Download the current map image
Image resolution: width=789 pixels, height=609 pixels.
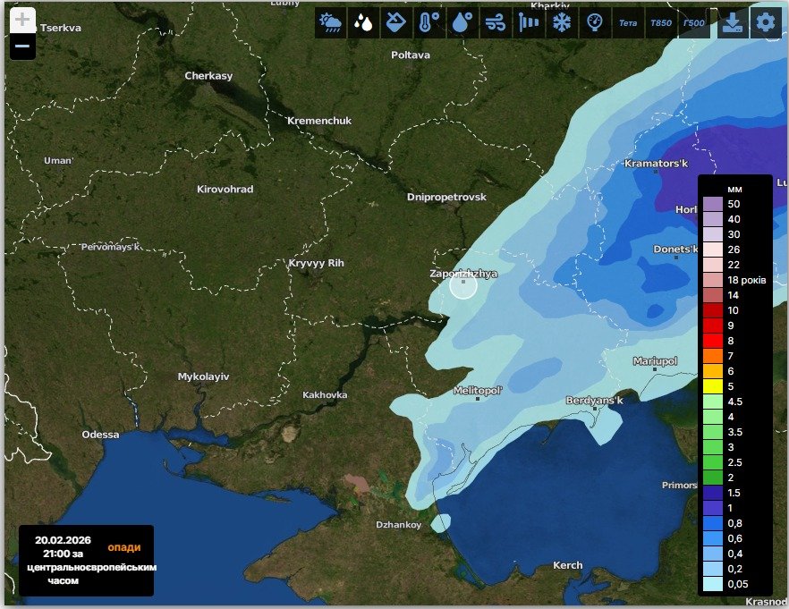coord(732,23)
